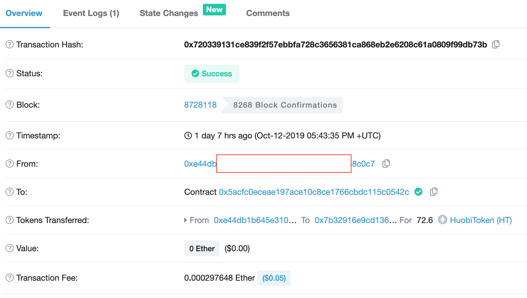Image resolution: width=527 pixels, height=298 pixels.
Task: Copy the transaction hash to clipboard
Action: point(496,44)
